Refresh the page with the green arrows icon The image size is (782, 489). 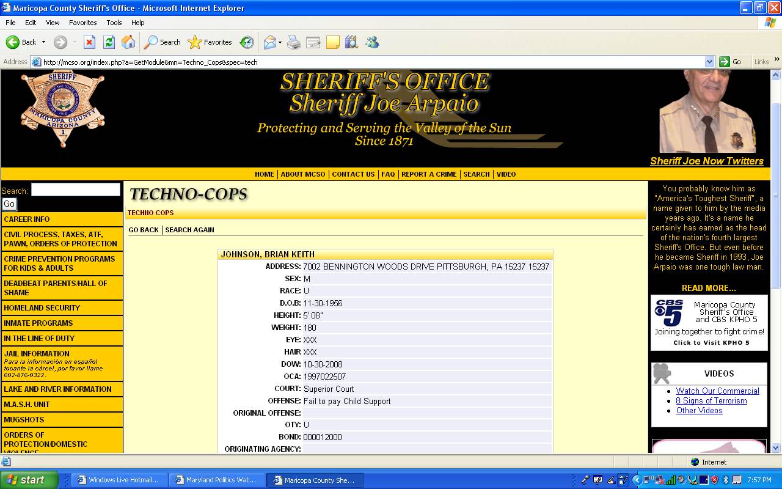click(109, 42)
